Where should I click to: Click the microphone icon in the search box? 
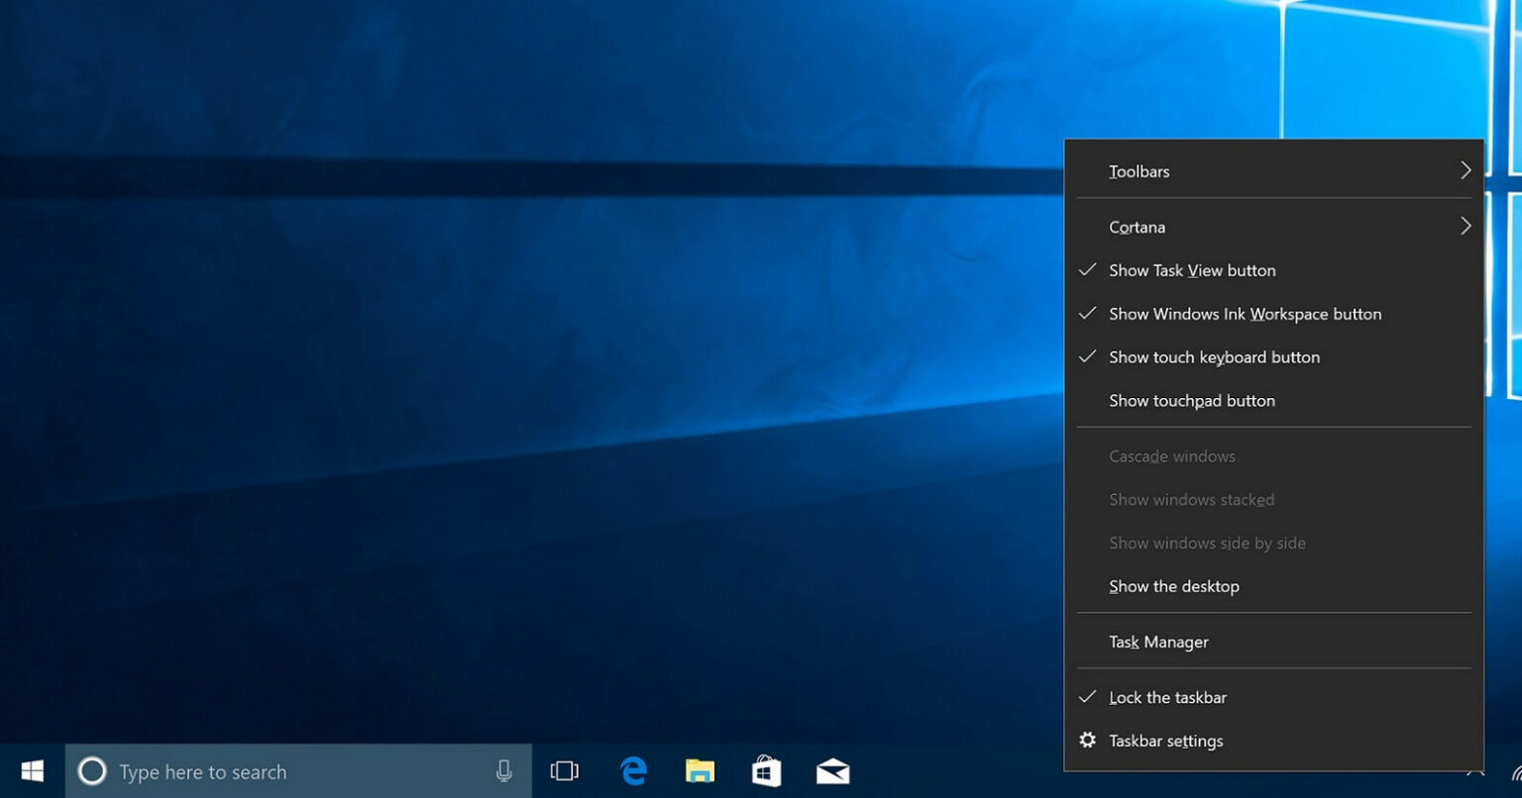pyautogui.click(x=504, y=770)
